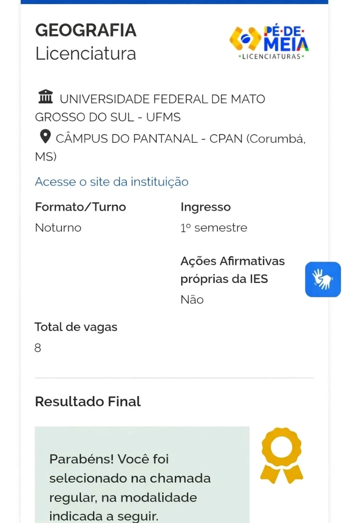Click the Pé-de-Meia Licenciaturas logo

tap(269, 42)
